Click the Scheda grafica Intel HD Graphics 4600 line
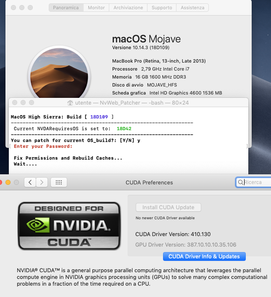The width and height of the screenshot is (271, 297). pyautogui.click(x=167, y=93)
